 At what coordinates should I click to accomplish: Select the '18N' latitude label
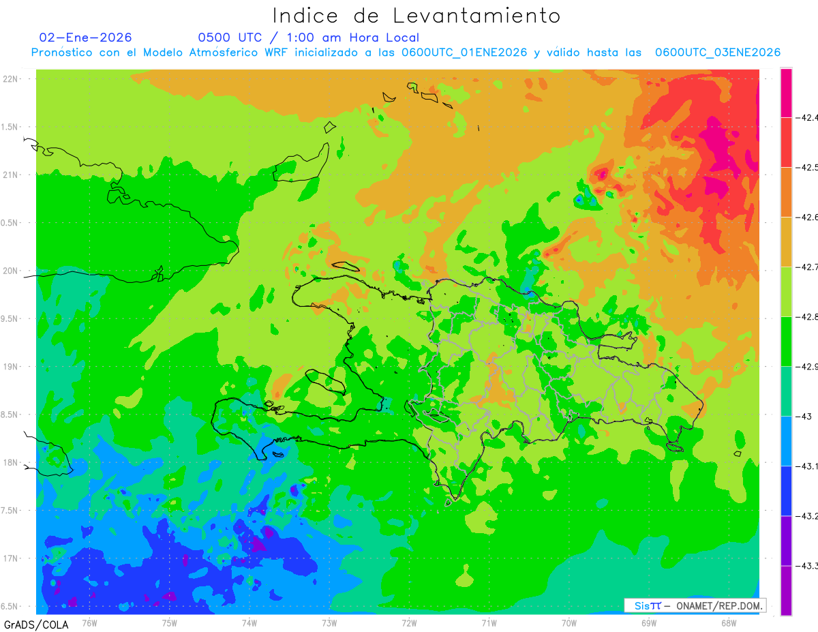pyautogui.click(x=10, y=462)
